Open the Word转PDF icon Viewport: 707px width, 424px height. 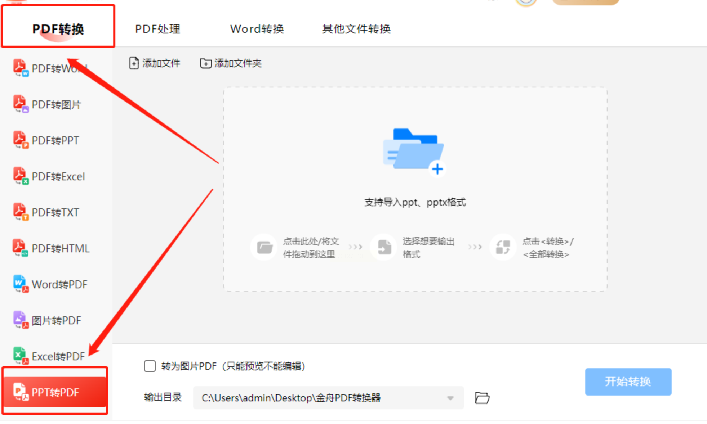20,284
